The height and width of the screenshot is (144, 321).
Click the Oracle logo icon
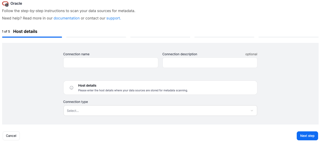5,4
